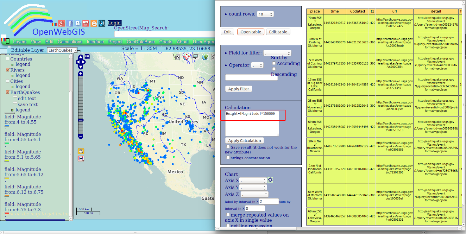
Task: Open Axis X dropdown
Action: (253, 181)
